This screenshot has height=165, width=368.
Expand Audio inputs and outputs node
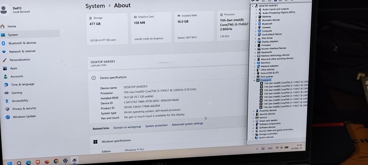tap(256, 9)
